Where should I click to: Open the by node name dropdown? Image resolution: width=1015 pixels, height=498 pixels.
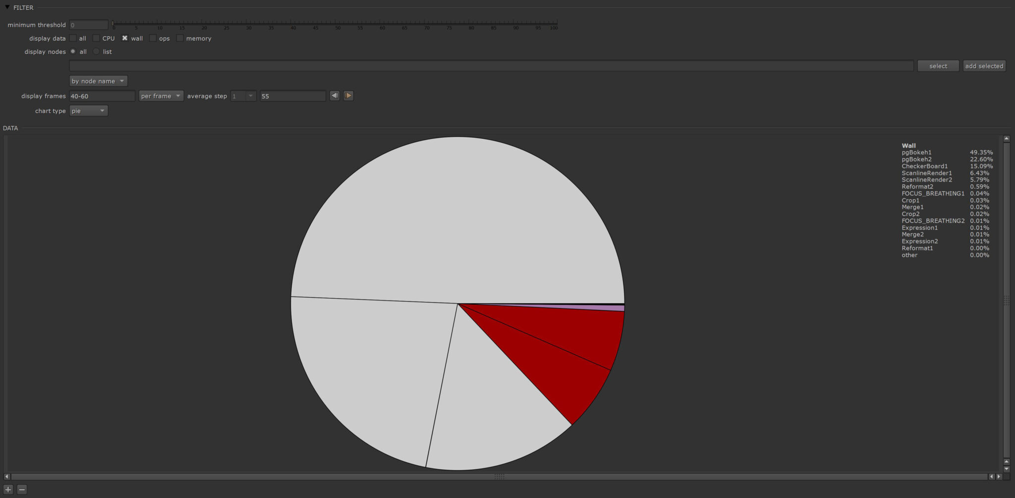click(98, 81)
